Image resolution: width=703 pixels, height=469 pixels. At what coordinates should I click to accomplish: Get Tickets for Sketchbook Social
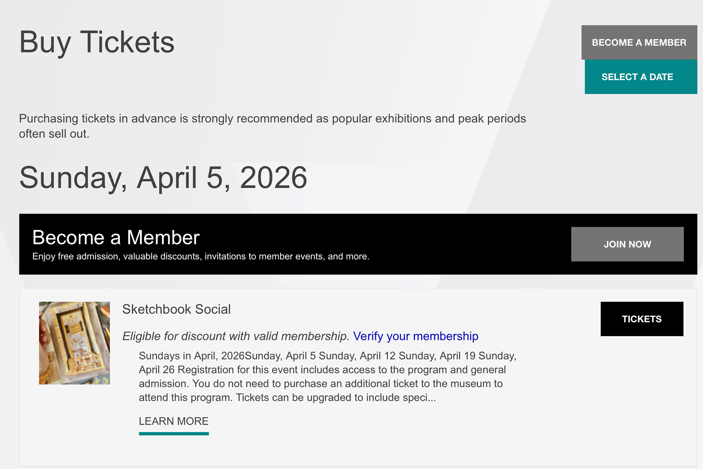(641, 319)
